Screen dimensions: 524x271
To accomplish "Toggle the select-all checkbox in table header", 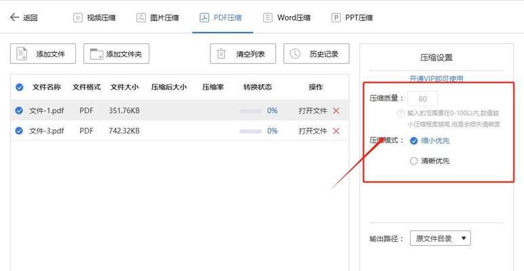I will tap(20, 87).
